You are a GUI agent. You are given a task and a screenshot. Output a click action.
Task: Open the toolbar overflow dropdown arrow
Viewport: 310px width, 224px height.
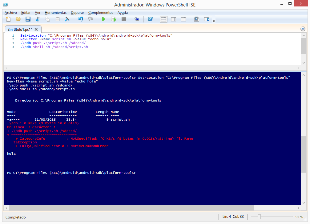click(x=214, y=21)
